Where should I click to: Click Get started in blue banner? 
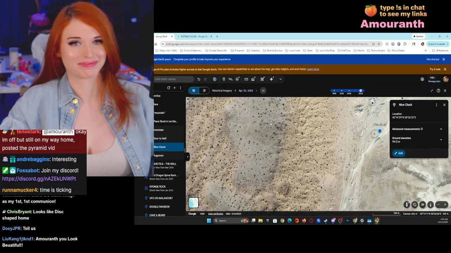[x=433, y=59]
